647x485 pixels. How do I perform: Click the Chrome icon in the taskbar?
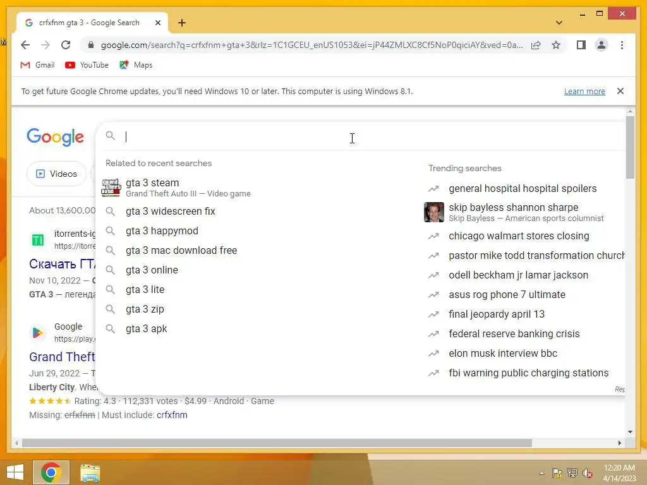[x=51, y=472]
